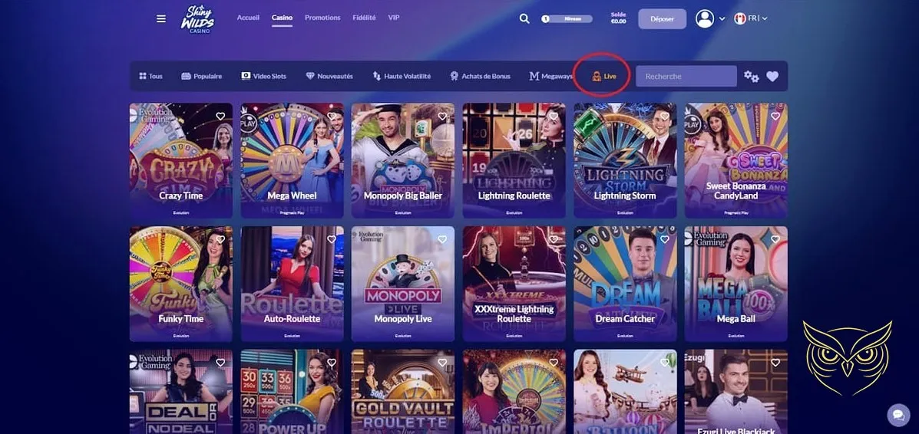Expand the account dropdown chevron
Screen dimensions: 919x434
pyautogui.click(x=722, y=18)
